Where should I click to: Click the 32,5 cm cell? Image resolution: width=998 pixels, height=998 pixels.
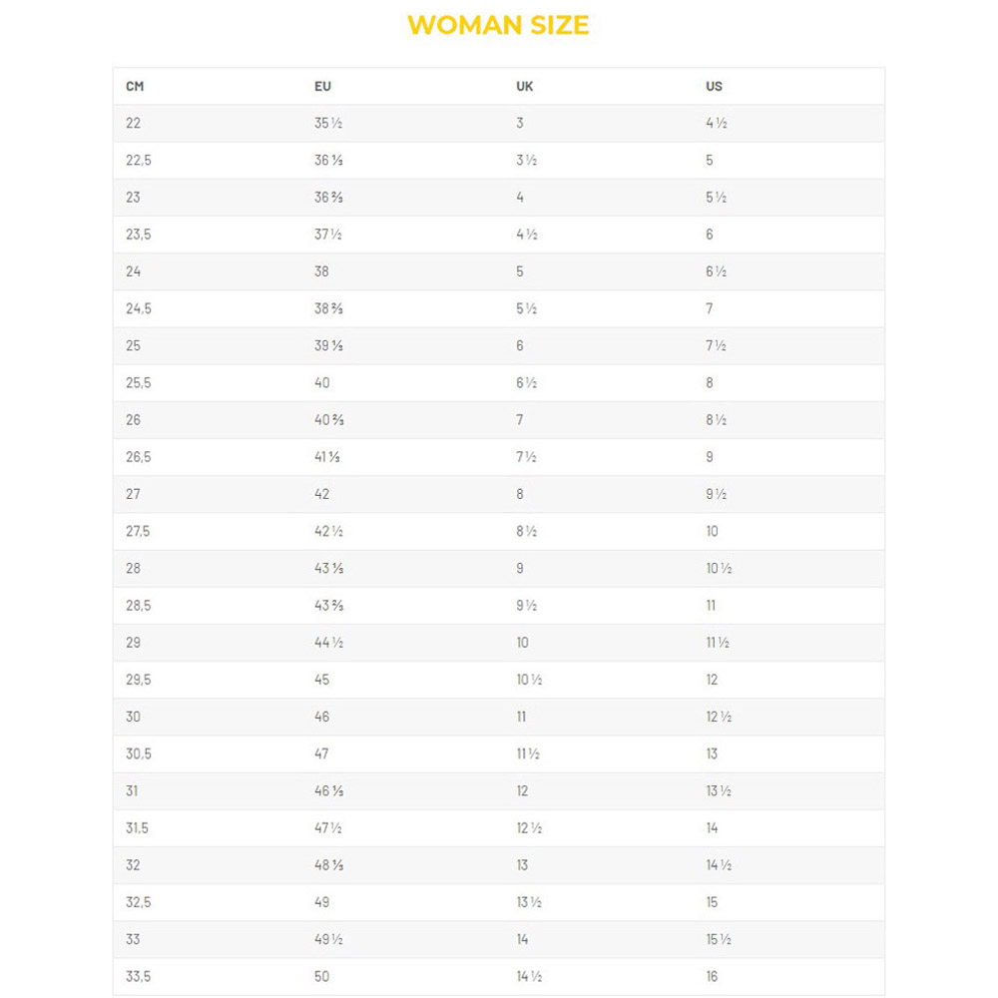click(138, 902)
